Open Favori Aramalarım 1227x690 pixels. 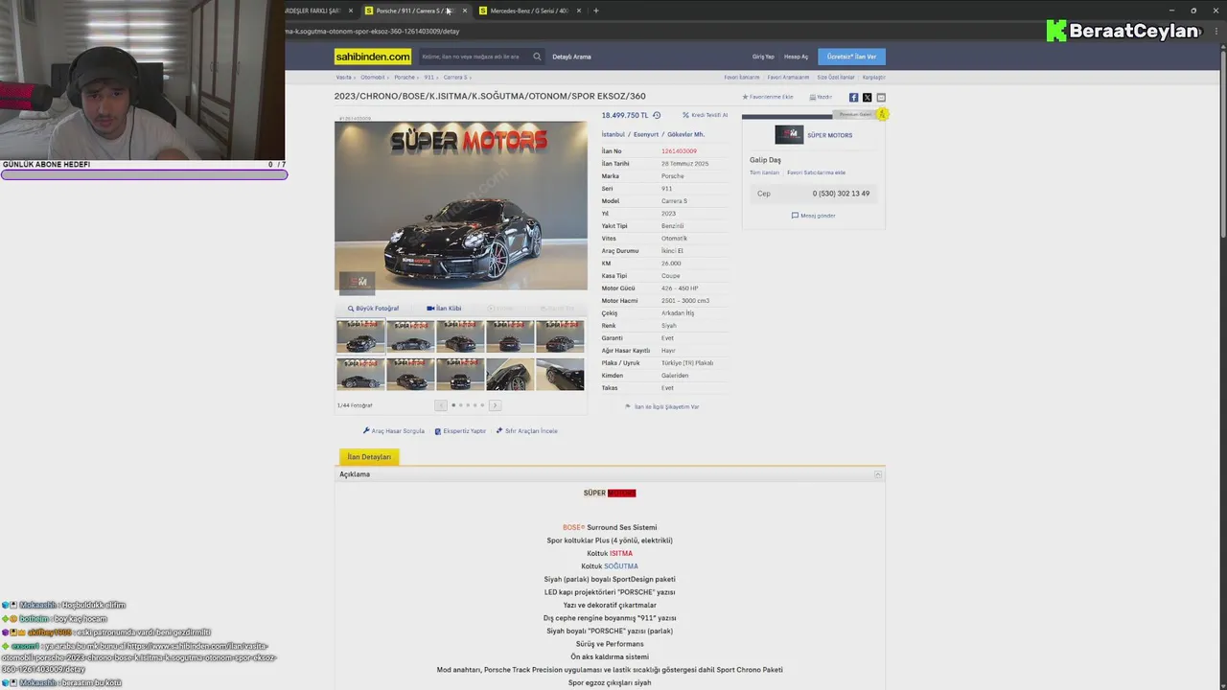tap(788, 77)
